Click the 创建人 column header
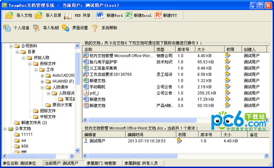274x168 pixels. click(x=254, y=49)
